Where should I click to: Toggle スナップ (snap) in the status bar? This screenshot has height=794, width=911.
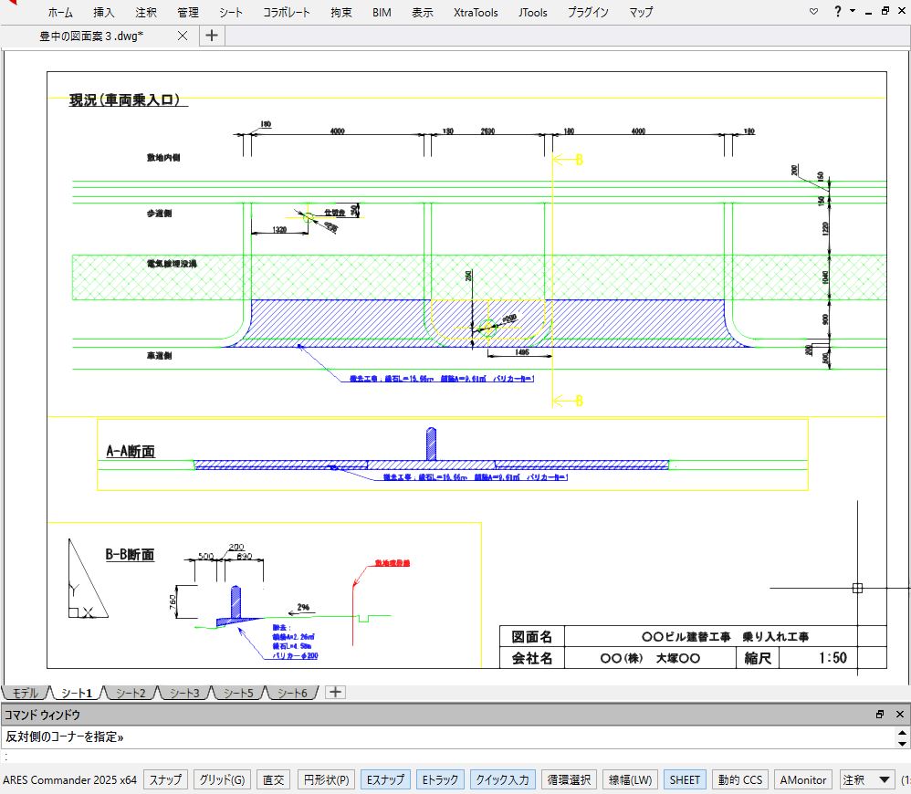coord(165,779)
